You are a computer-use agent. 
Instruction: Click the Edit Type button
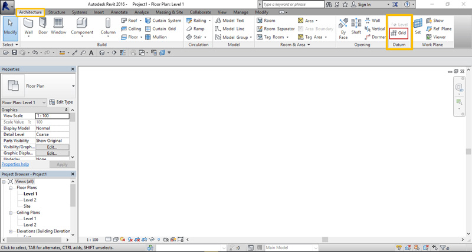(61, 102)
